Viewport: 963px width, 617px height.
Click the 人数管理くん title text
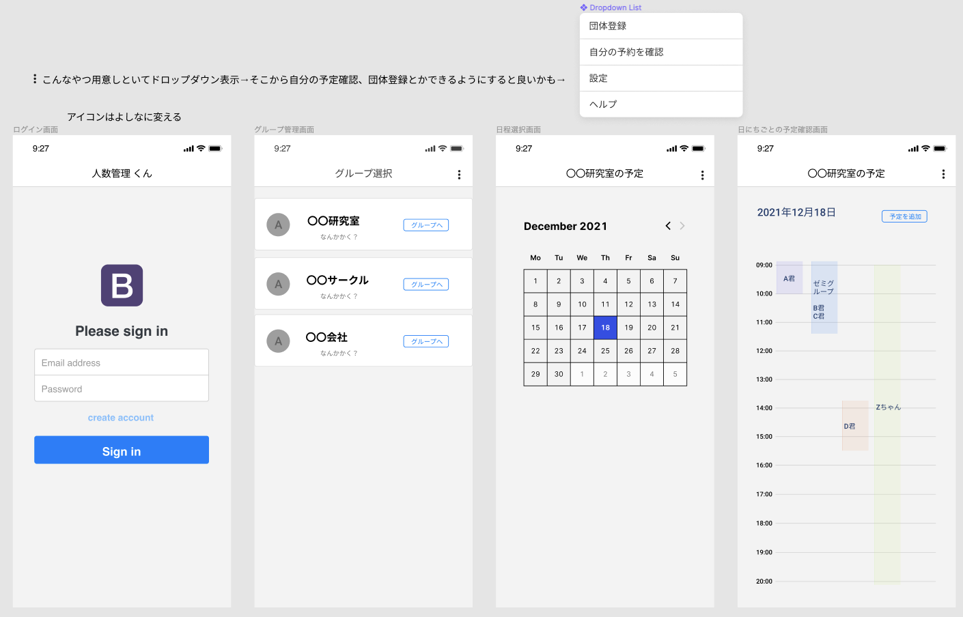[122, 173]
